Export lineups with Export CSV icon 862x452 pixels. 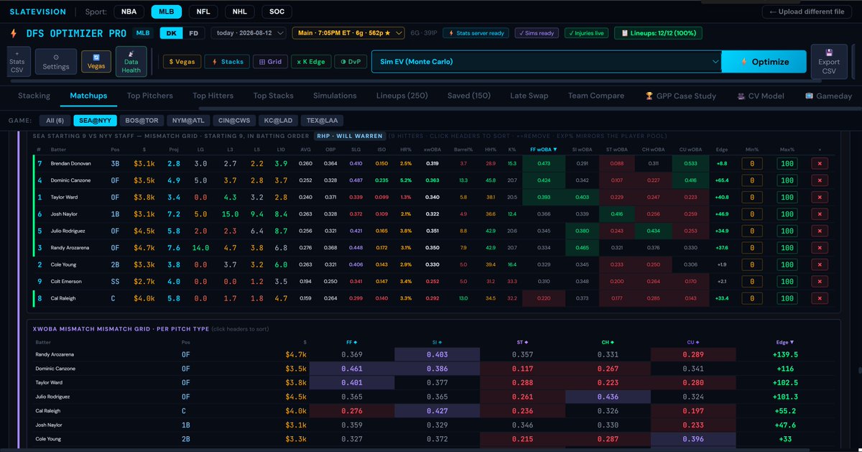click(829, 62)
